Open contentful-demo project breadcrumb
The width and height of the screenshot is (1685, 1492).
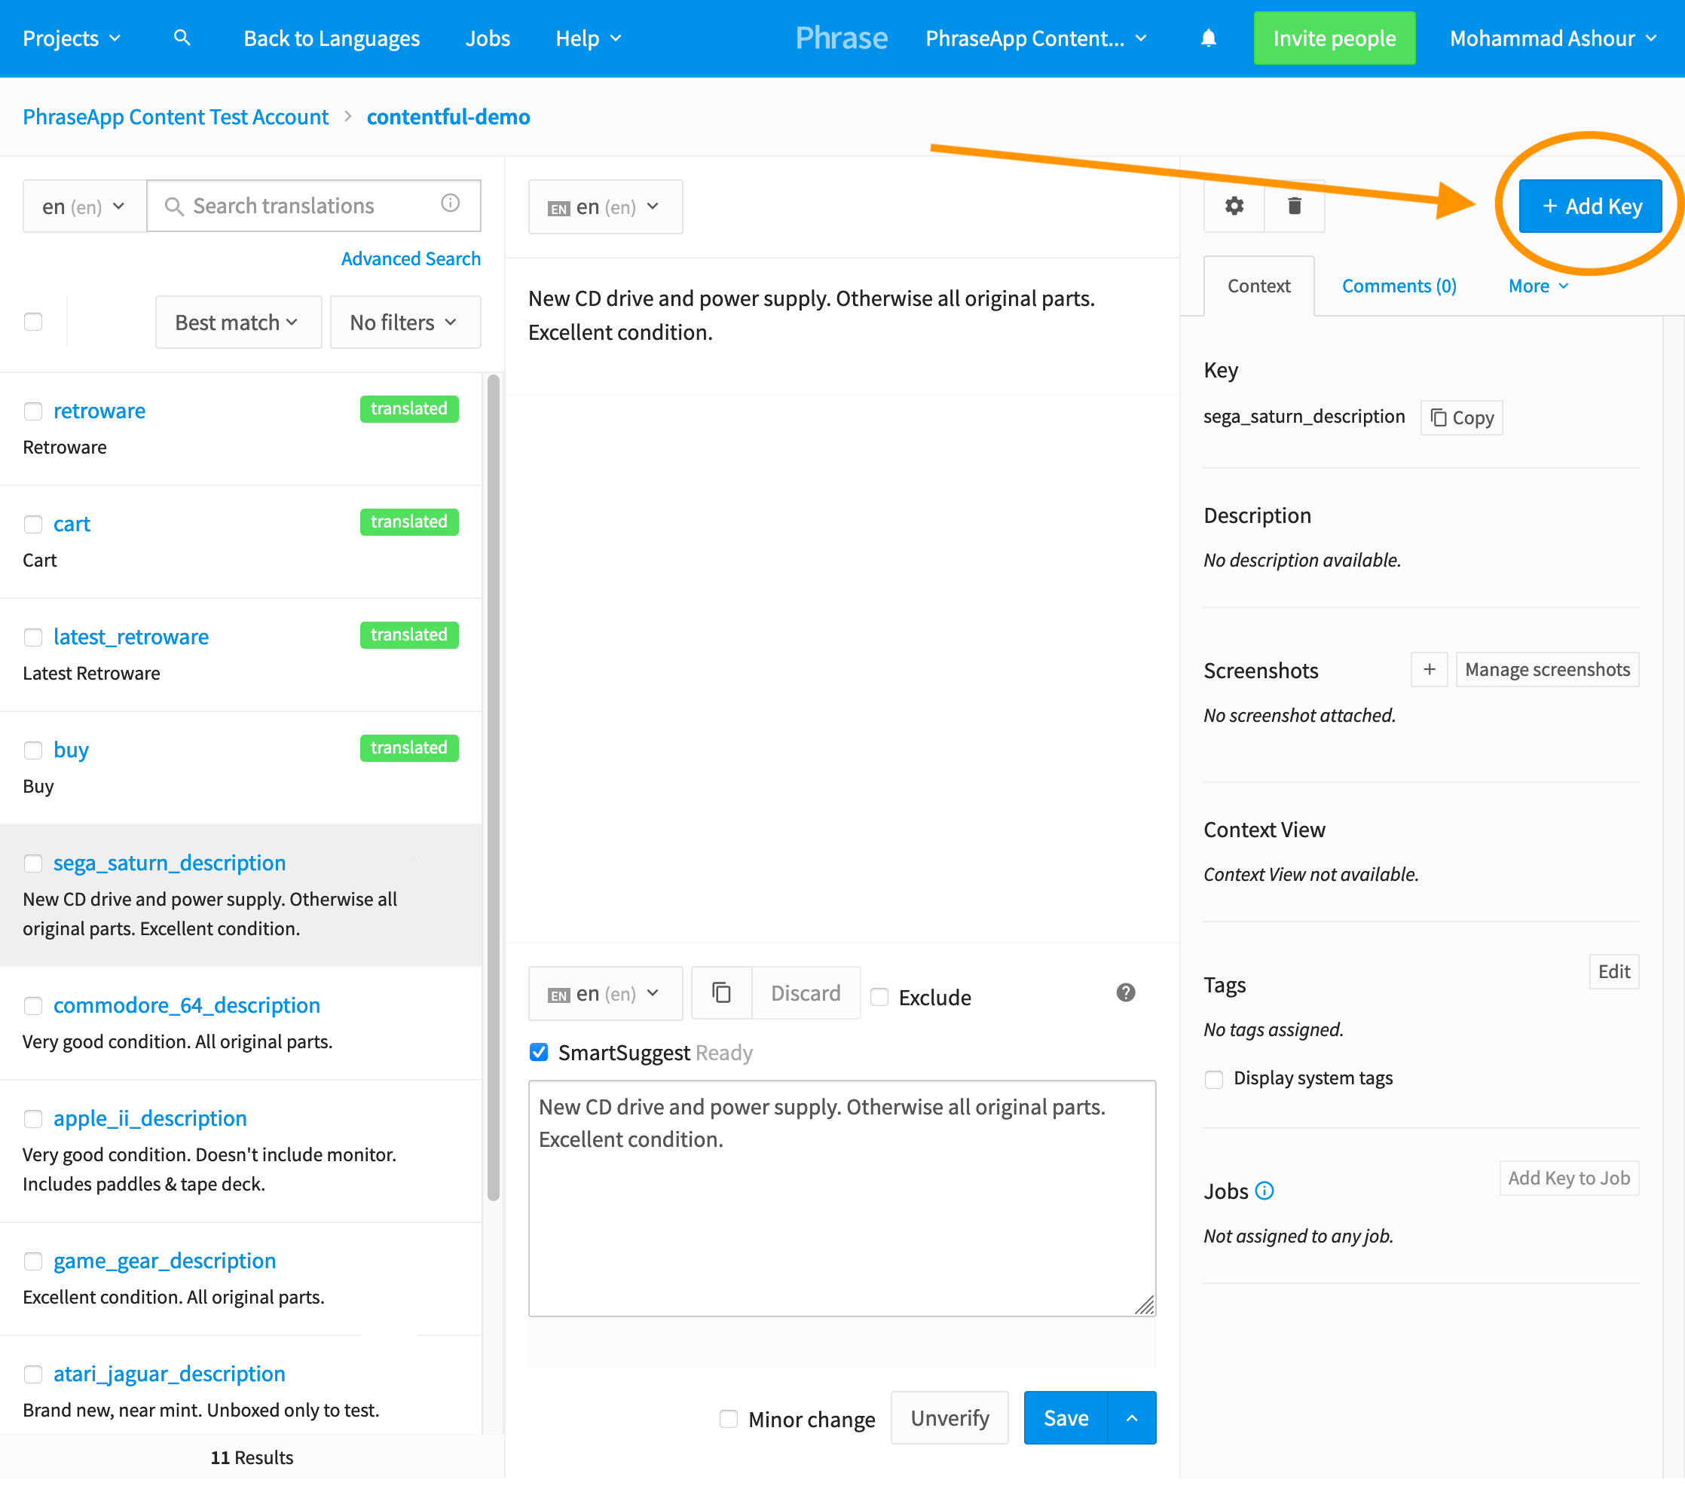click(x=448, y=117)
